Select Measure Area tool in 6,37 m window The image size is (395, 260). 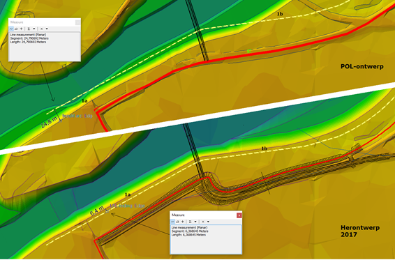point(177,222)
